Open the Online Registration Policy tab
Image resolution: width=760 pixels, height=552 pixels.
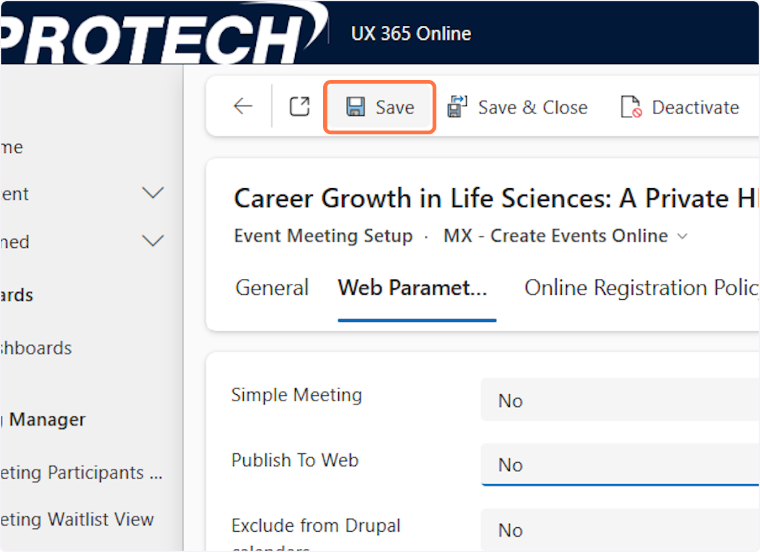pos(641,288)
